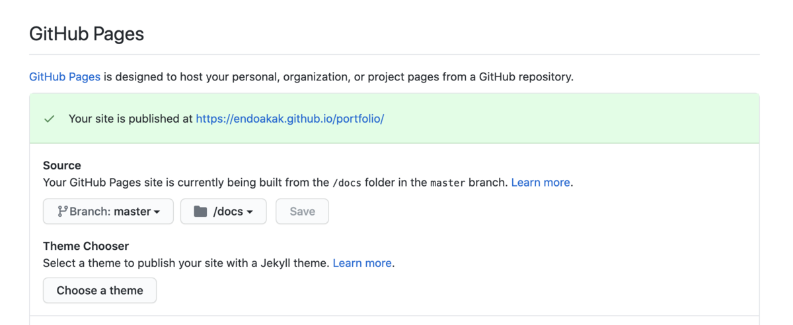Click the "Your site is published at" text
Image resolution: width=793 pixels, height=325 pixels.
click(x=131, y=119)
